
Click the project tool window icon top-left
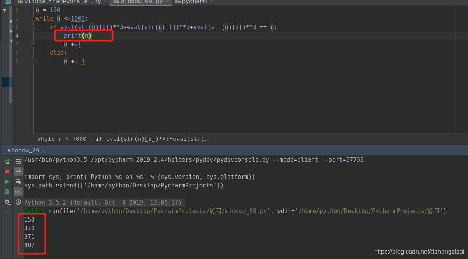click(x=7, y=2)
